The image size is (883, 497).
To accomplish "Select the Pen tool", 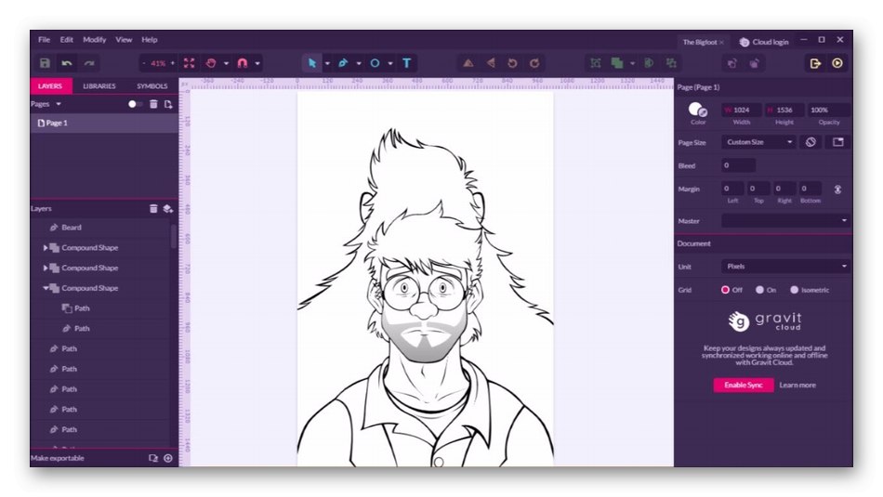I will click(343, 63).
